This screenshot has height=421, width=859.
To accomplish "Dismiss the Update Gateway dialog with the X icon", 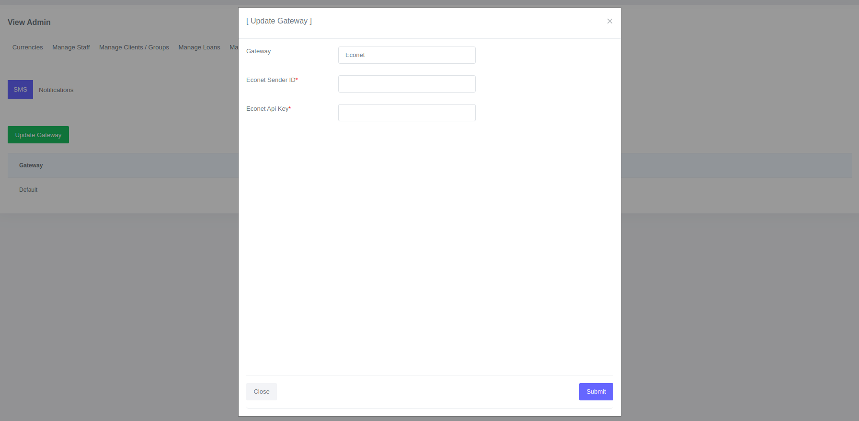I will tap(609, 21).
